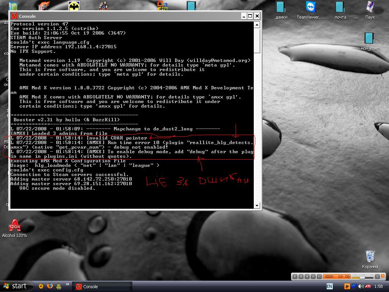
Task: Open the демки desktop folder
Action: [x=281, y=10]
